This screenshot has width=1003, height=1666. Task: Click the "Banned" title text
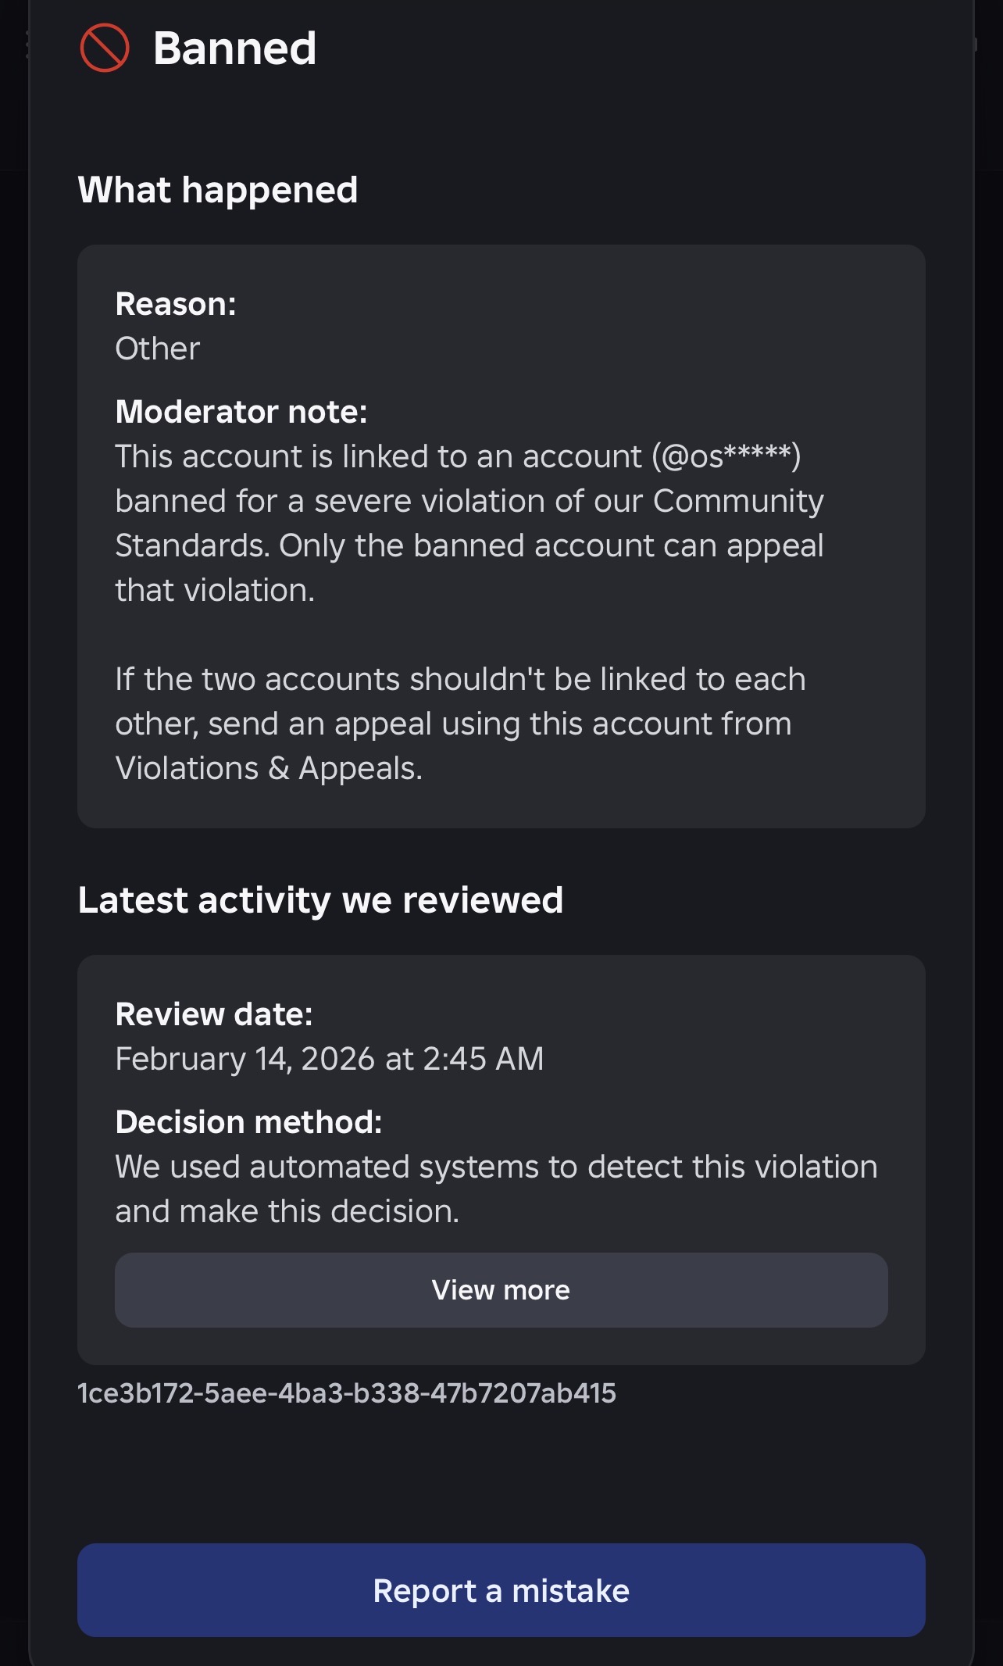pos(234,48)
